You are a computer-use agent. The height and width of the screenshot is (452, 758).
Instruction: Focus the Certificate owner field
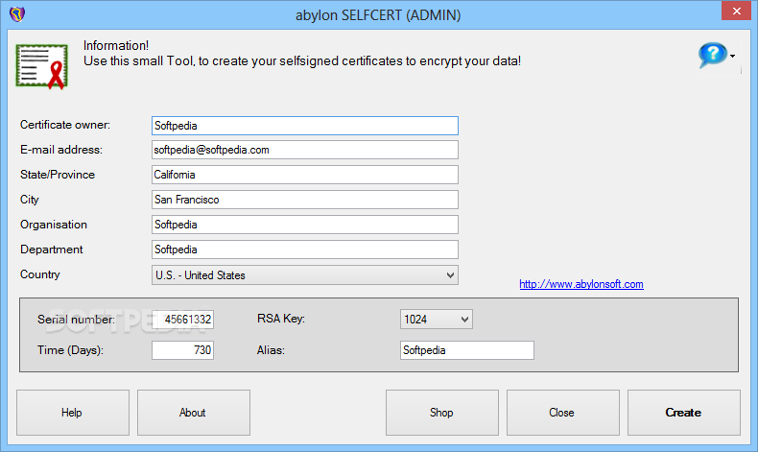point(304,126)
